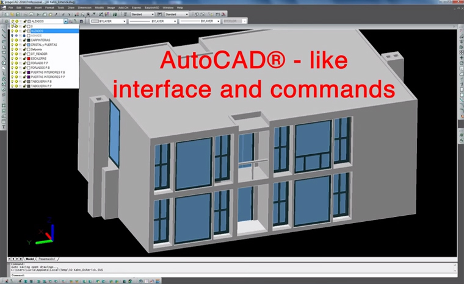Open the Window menu
The height and width of the screenshot is (284, 464).
point(168,7)
